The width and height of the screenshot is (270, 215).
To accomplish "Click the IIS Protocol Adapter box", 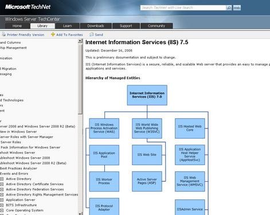I will click(x=104, y=206).
